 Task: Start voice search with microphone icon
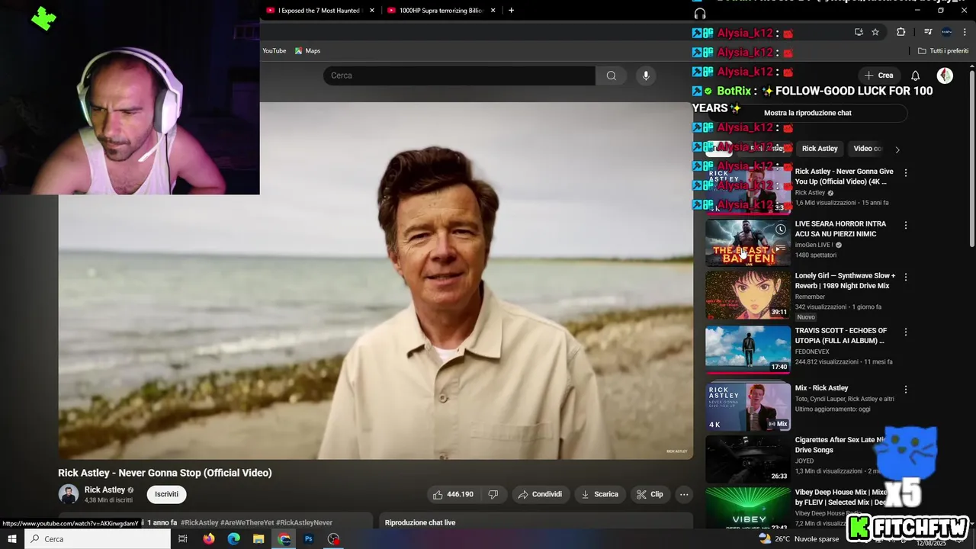[x=646, y=75]
